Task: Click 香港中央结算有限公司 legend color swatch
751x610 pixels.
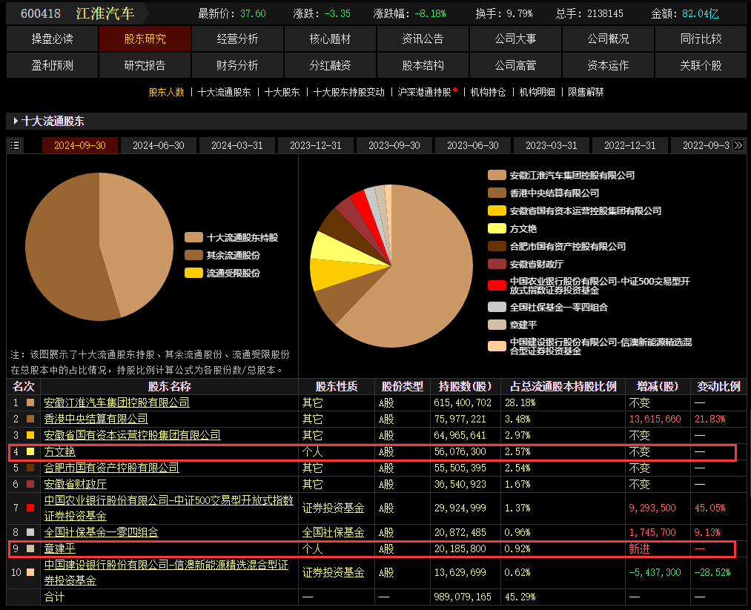Action: 496,193
